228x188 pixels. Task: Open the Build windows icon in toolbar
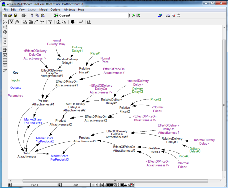(168, 15)
